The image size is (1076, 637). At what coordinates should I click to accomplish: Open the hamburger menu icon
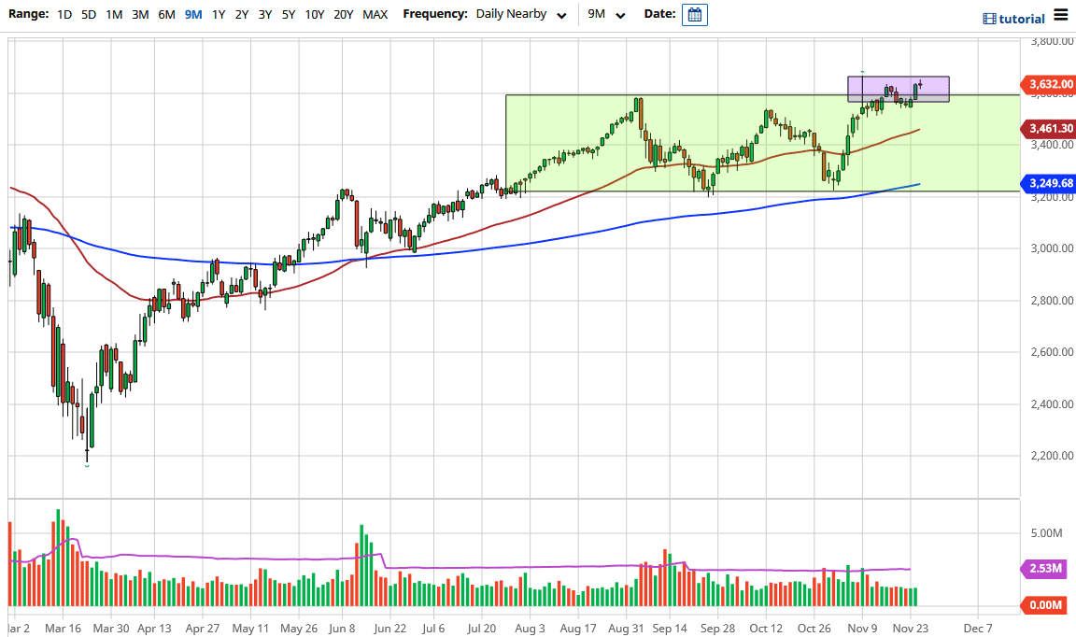click(x=1061, y=15)
